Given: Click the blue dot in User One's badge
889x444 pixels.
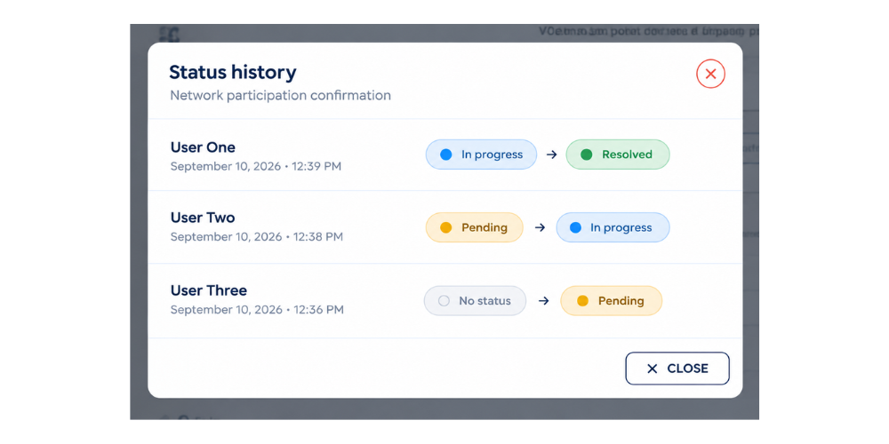Looking at the screenshot, I should pyautogui.click(x=446, y=155).
